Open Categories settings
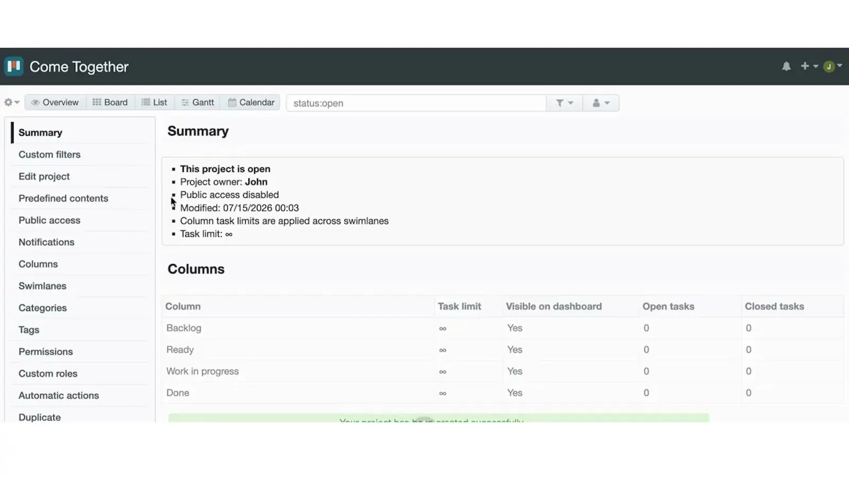 point(42,308)
